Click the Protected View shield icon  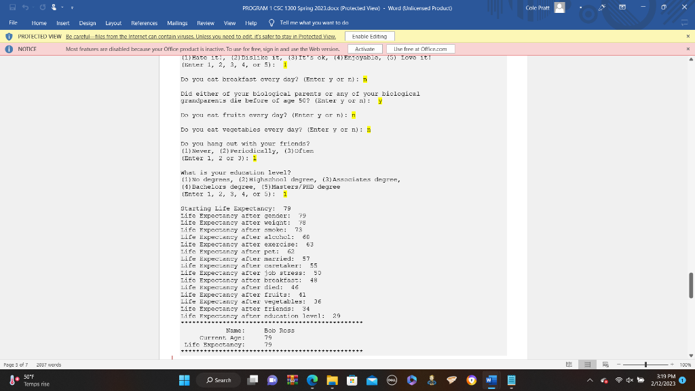(9, 37)
